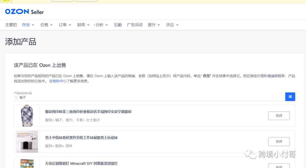The image size is (306, 168).
Task: Click the socks product title 男士中筒袜春秋黑色
Action: 81,138
